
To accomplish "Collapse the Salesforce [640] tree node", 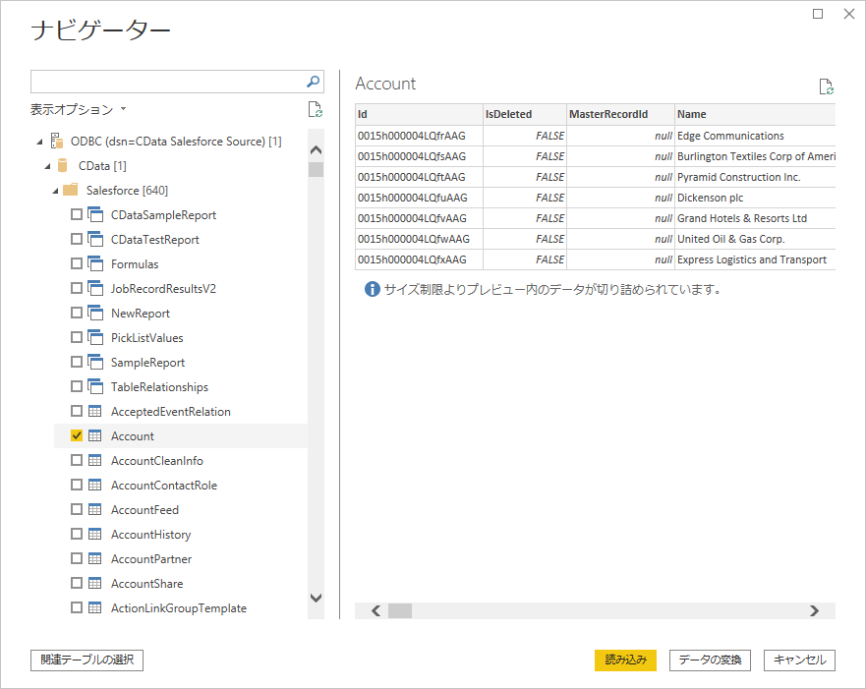I will (46, 190).
